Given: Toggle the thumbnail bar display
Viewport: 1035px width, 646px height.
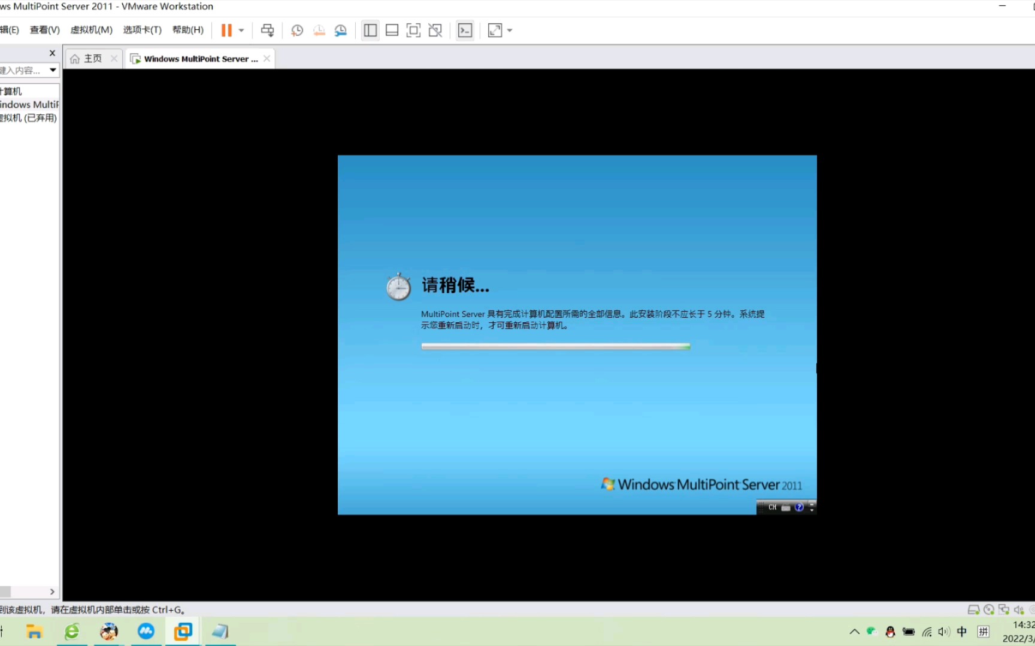Looking at the screenshot, I should (x=392, y=31).
